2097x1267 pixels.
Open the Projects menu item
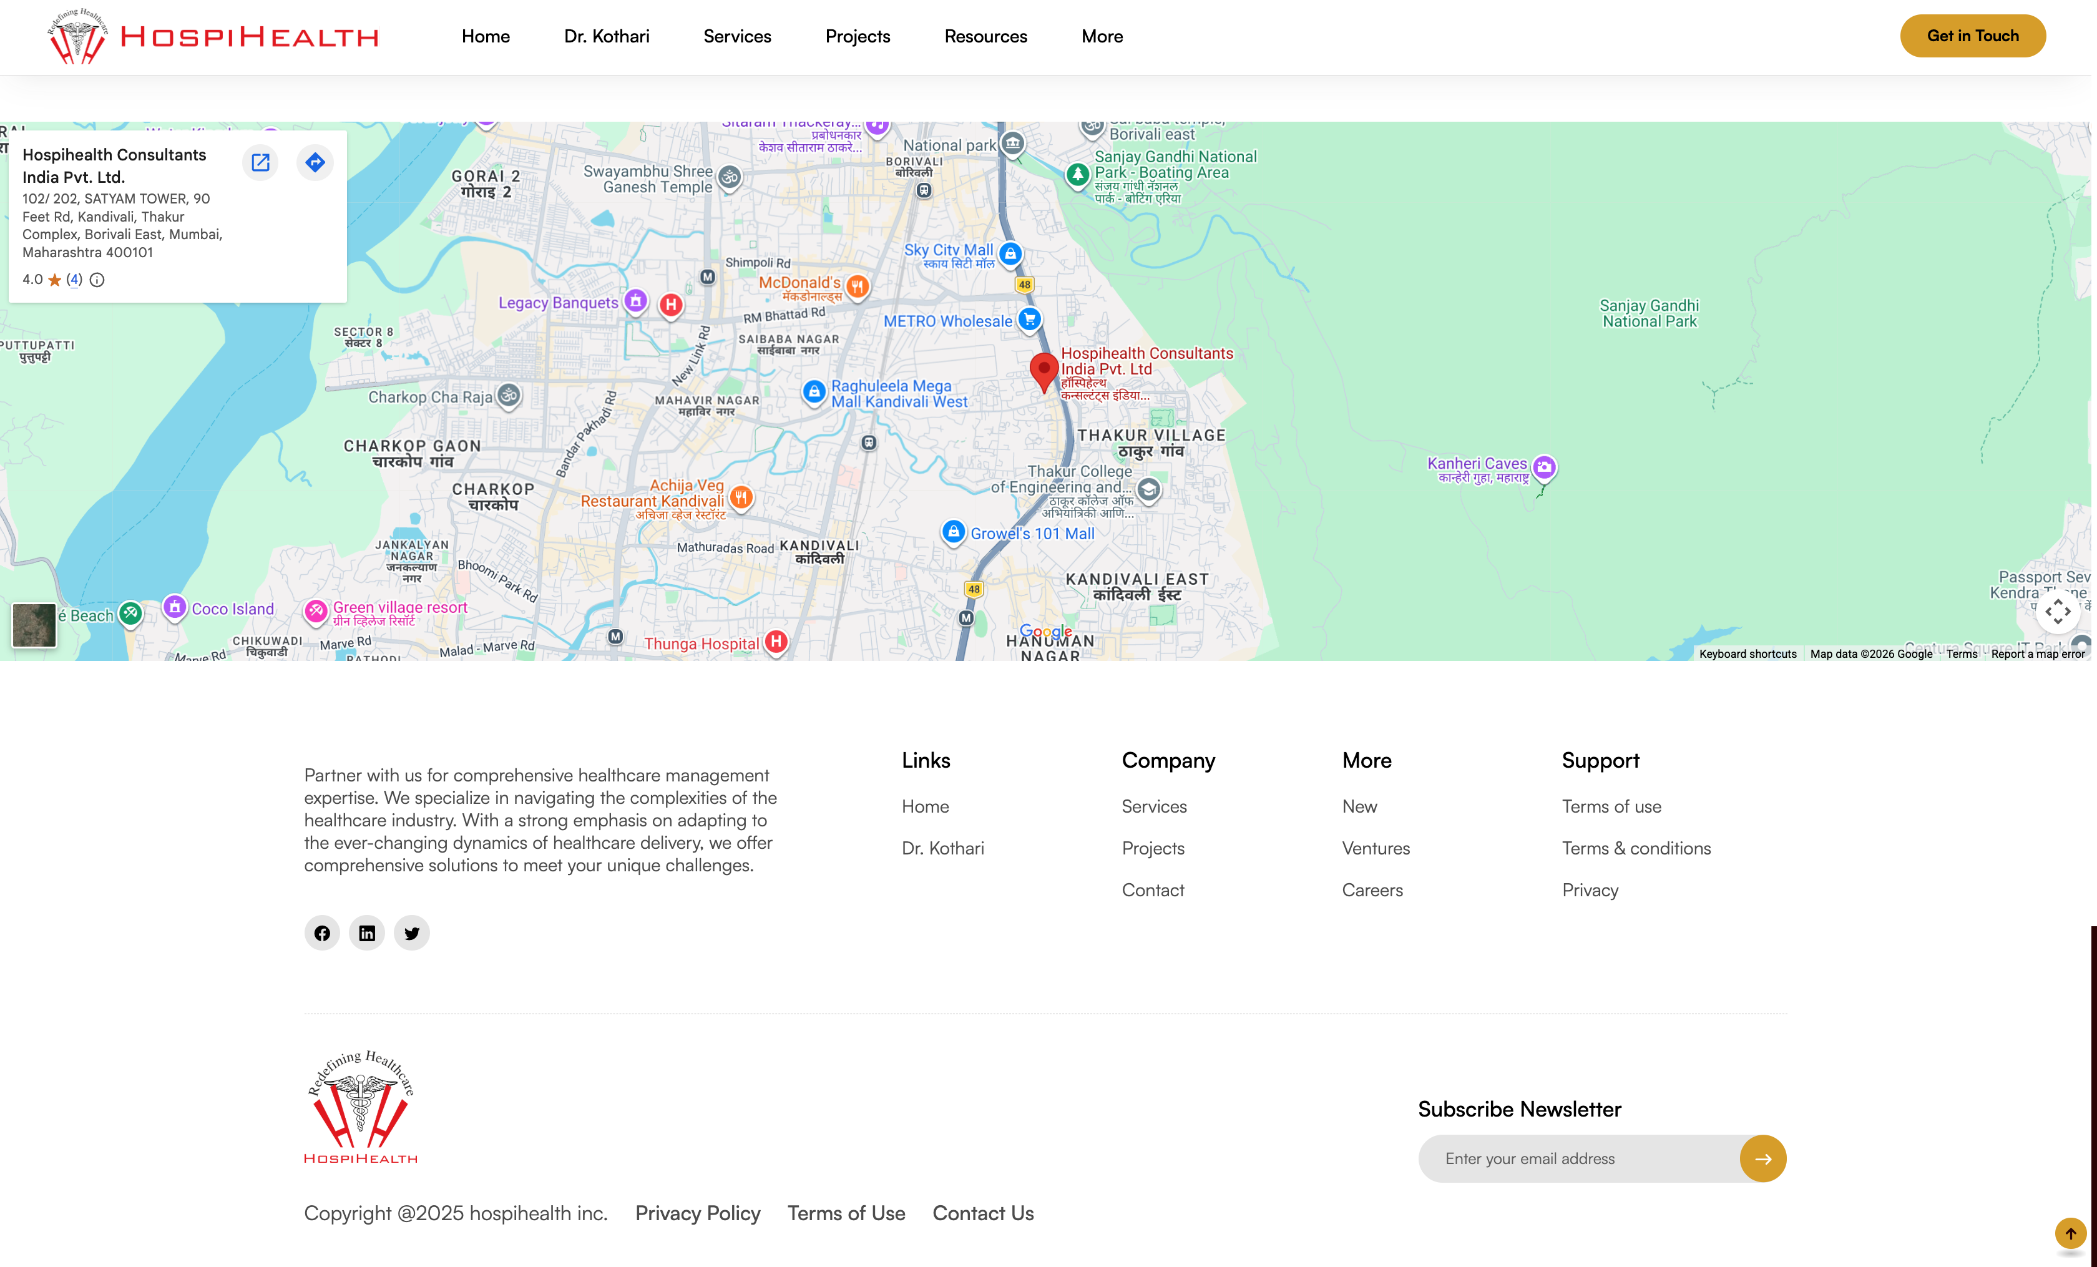[858, 37]
